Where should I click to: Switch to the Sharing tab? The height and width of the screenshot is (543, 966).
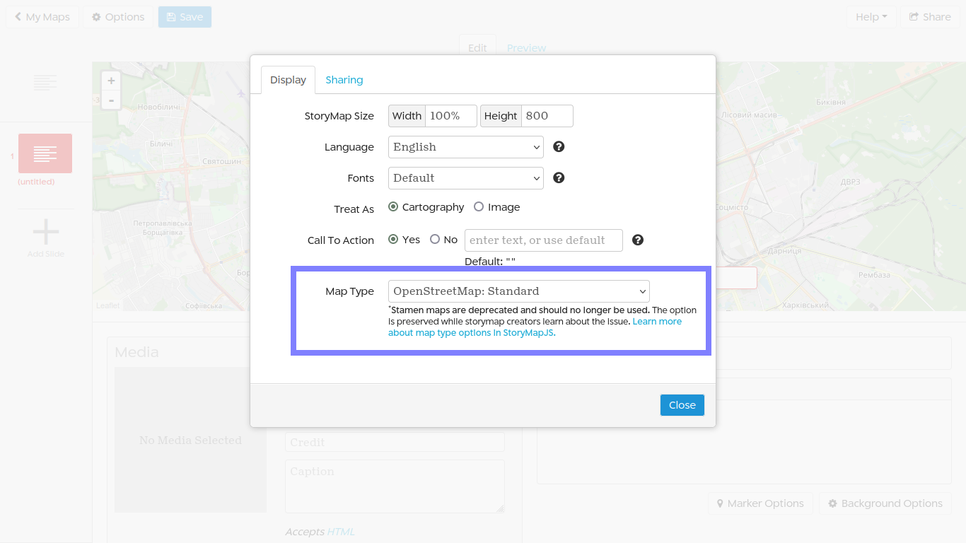(344, 80)
